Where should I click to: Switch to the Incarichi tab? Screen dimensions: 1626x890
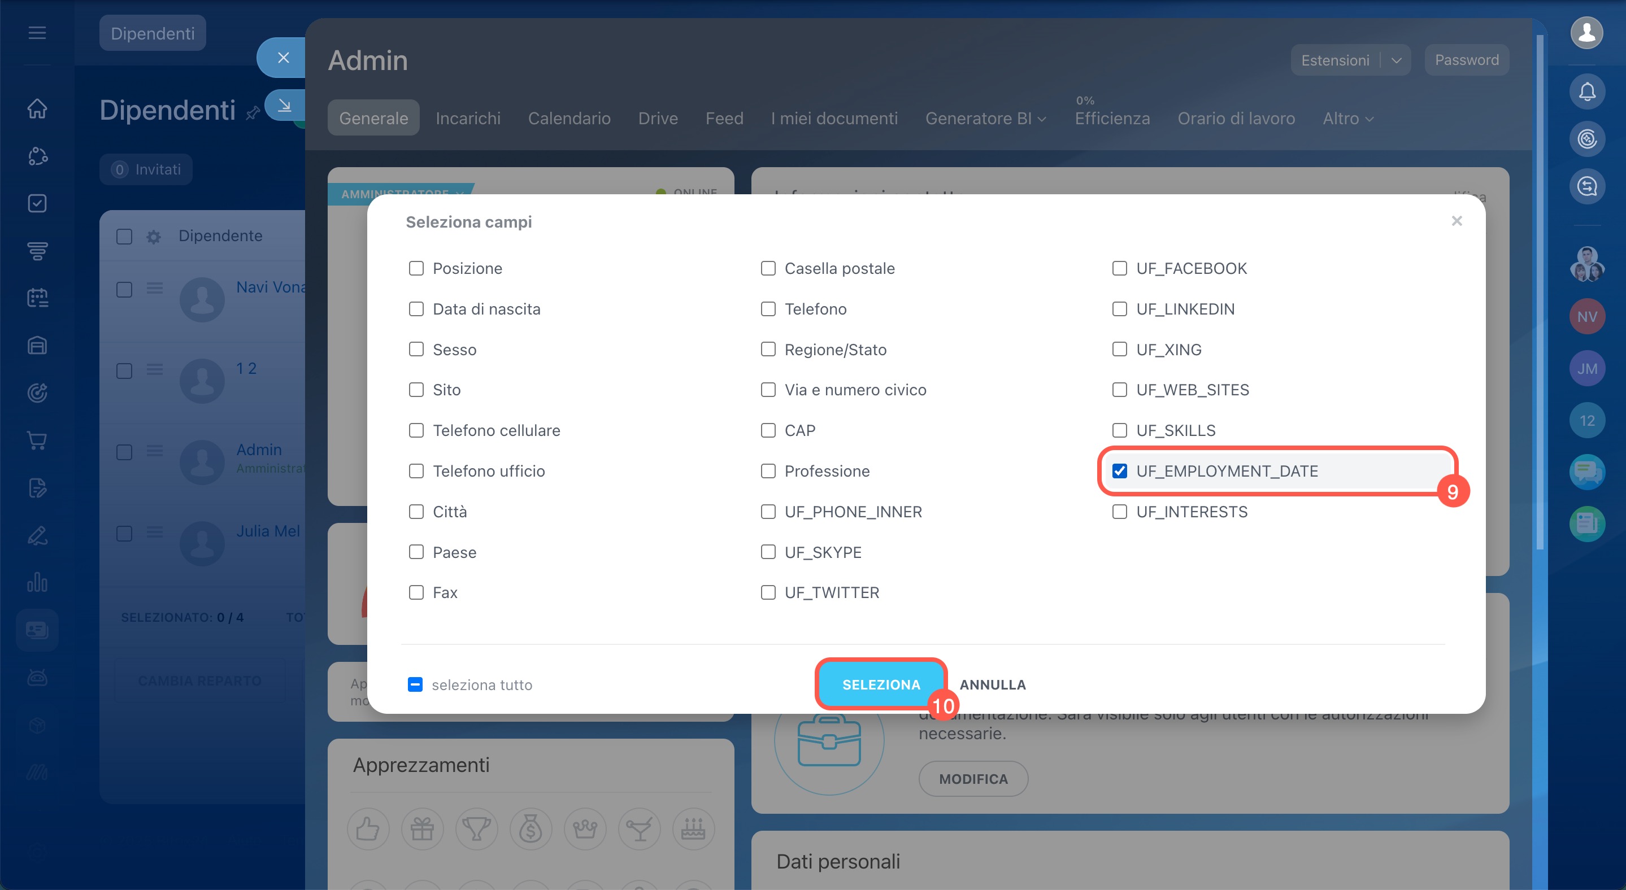(468, 119)
